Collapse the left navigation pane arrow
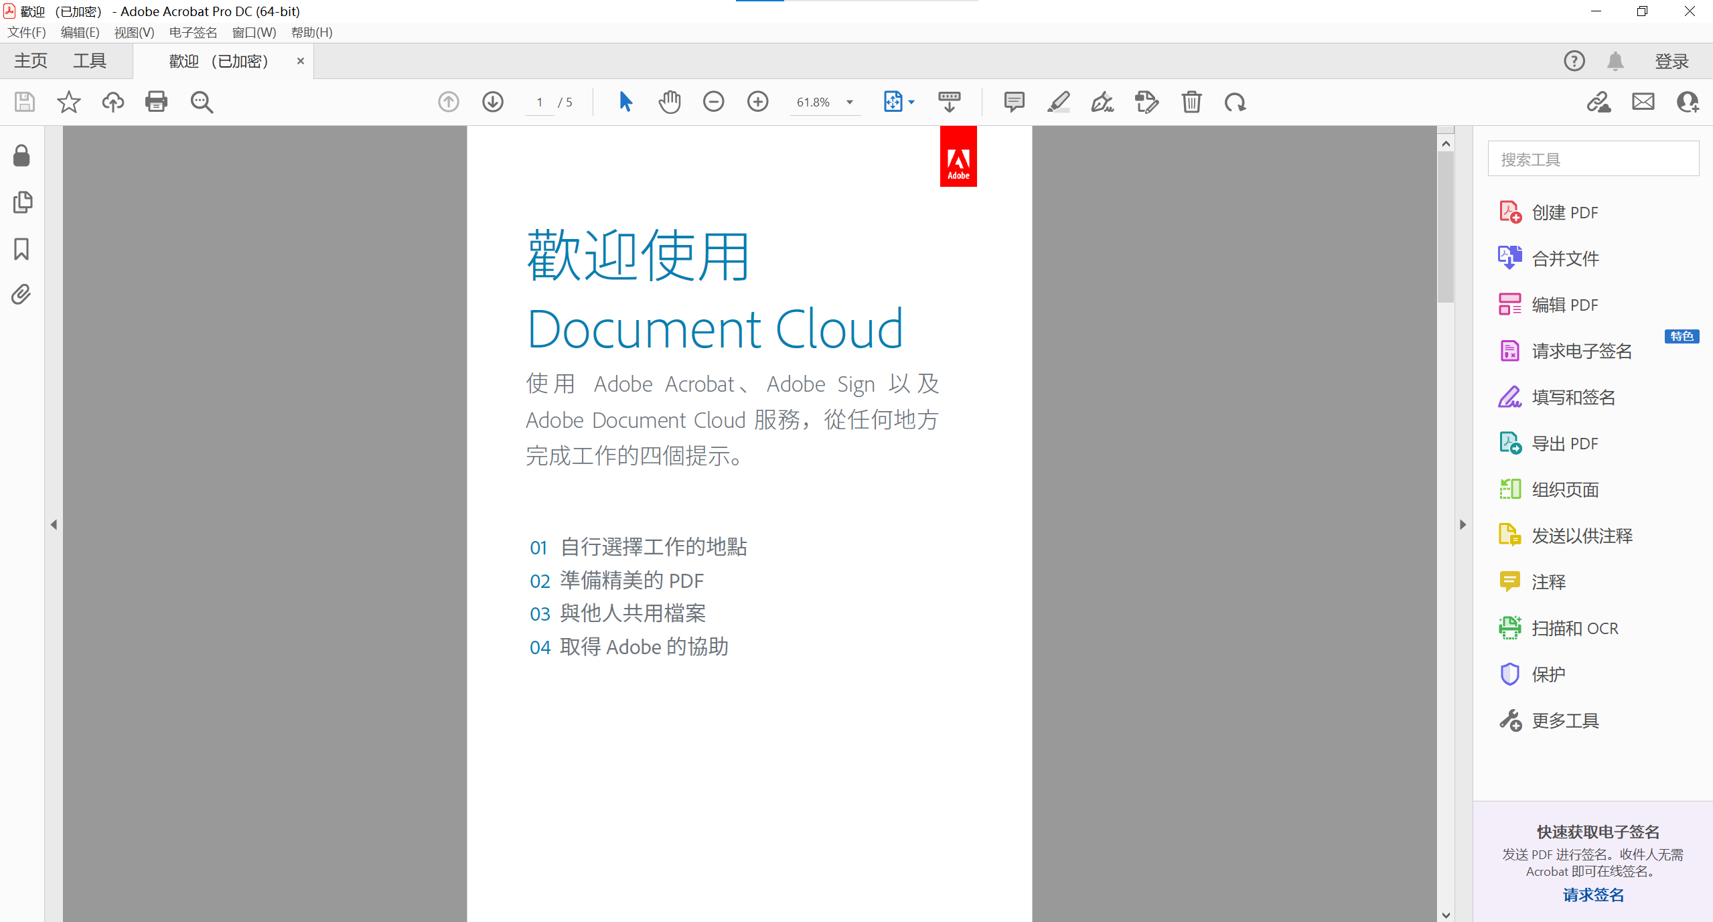This screenshot has width=1713, height=922. pyautogui.click(x=54, y=524)
